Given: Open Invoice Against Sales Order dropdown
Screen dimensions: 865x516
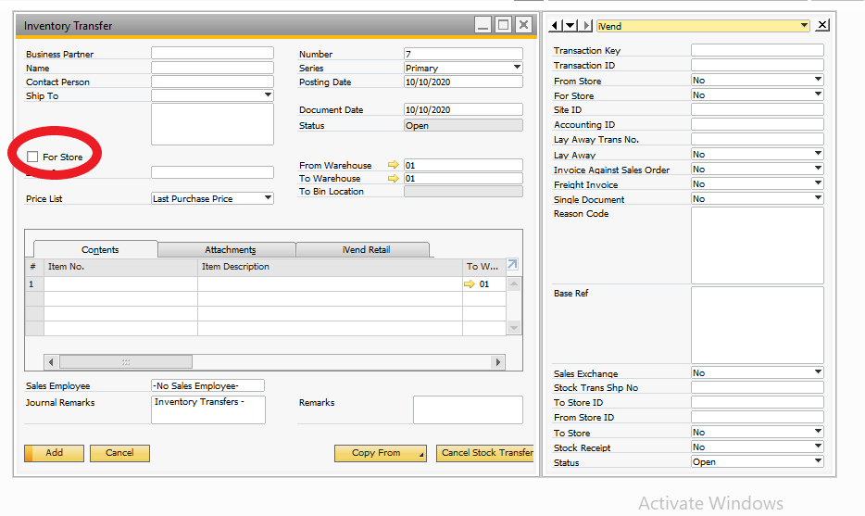Looking at the screenshot, I should (x=818, y=169).
